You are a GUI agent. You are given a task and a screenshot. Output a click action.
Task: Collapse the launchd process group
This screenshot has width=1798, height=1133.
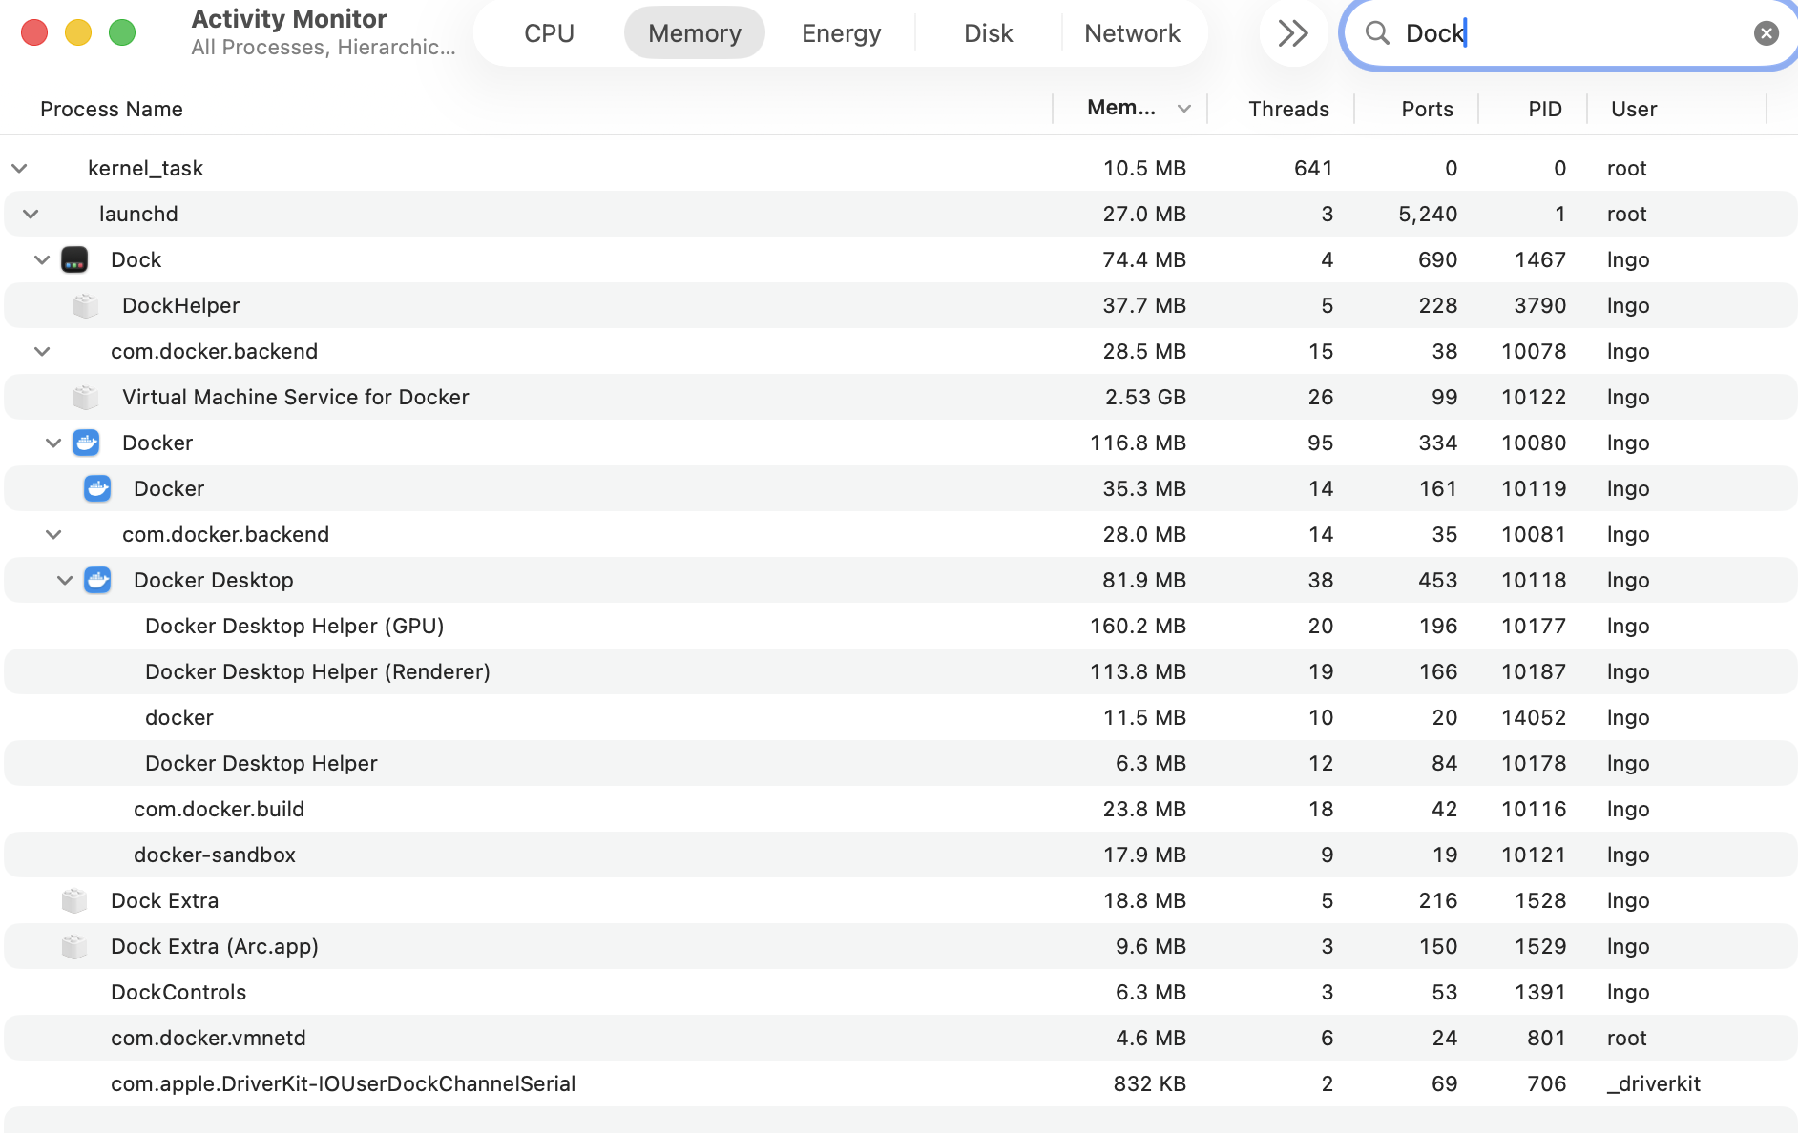coord(31,214)
